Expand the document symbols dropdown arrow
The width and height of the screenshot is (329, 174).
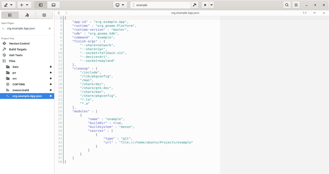[314, 13]
